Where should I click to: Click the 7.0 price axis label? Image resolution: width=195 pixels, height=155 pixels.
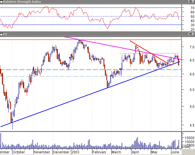coord(192,47)
